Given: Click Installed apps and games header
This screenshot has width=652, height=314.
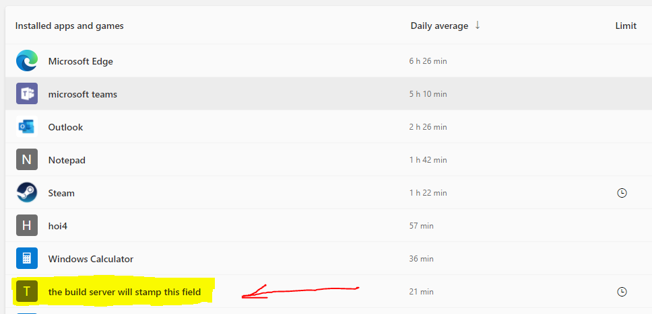Looking at the screenshot, I should (x=69, y=26).
